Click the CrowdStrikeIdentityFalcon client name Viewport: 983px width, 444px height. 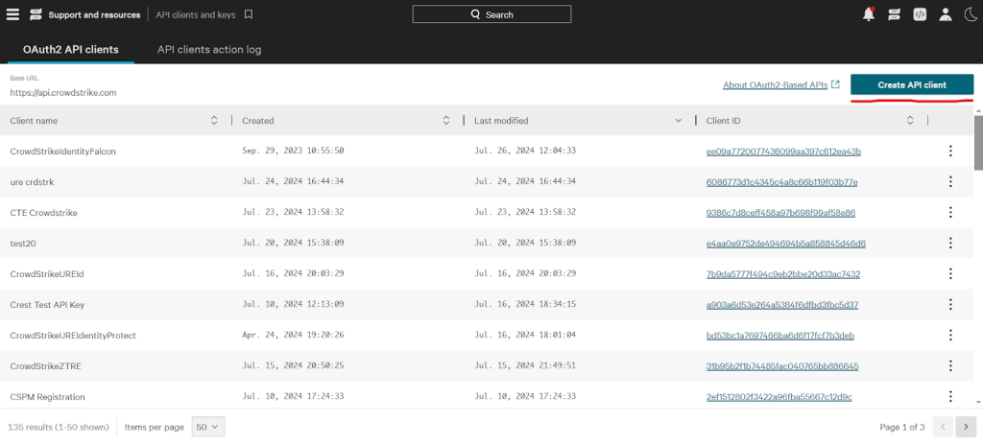(x=62, y=151)
